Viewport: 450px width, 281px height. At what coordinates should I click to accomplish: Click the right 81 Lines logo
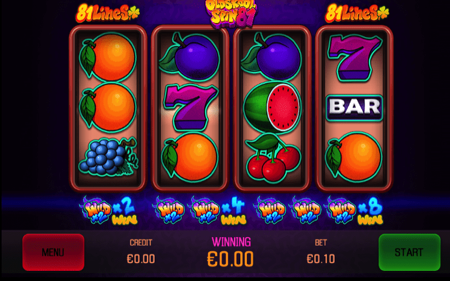[x=357, y=13]
